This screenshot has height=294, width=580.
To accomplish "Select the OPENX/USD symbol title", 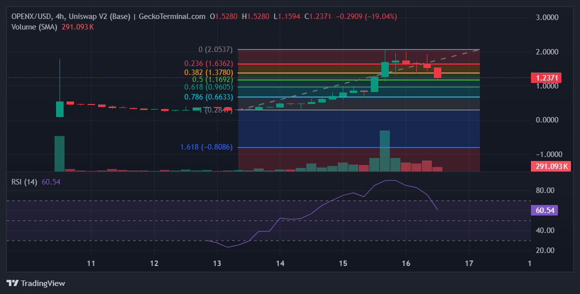I will [x=33, y=16].
